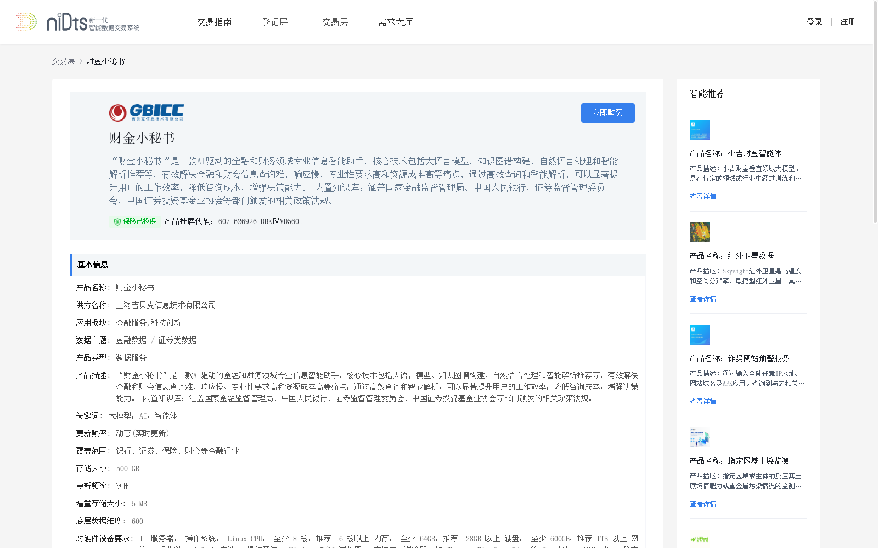
Task: Open 指定区域土壤监测 product thumbnail
Action: click(x=700, y=437)
